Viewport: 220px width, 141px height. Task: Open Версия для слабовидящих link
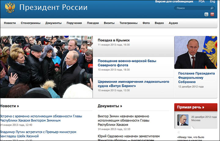[174, 2]
